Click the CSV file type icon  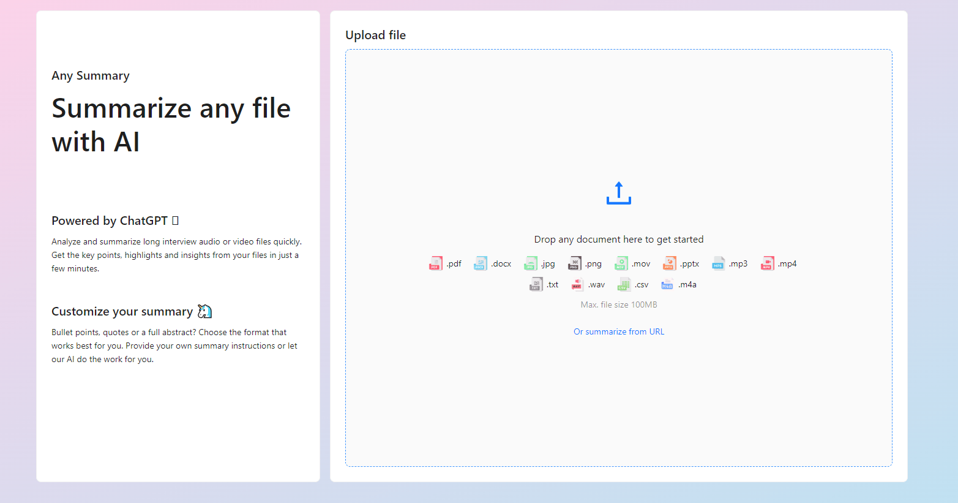(x=623, y=284)
